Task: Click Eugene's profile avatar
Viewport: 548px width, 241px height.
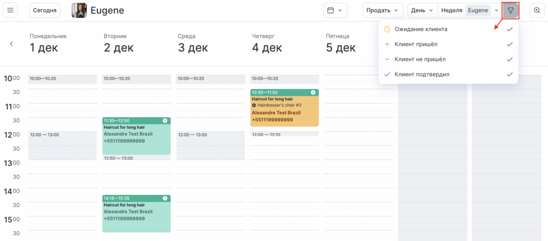Action: tap(79, 10)
